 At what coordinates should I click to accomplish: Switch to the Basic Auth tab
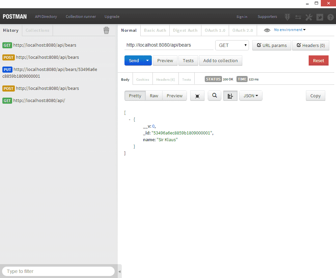click(155, 30)
